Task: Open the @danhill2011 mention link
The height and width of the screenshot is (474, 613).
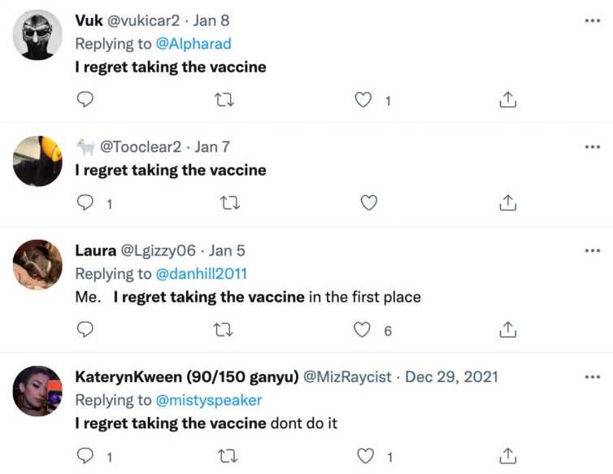Action: coord(201,273)
